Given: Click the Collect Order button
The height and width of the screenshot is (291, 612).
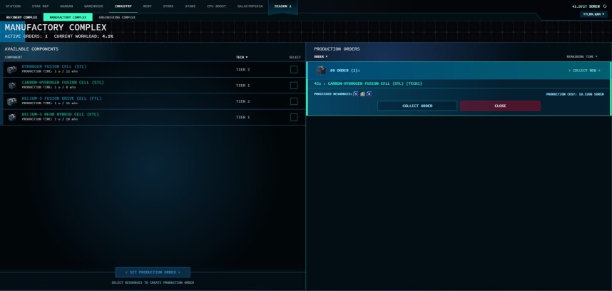Looking at the screenshot, I should (x=417, y=106).
